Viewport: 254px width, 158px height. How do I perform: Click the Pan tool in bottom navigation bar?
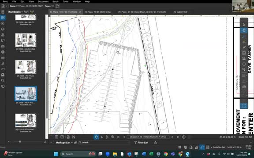(x=96, y=137)
